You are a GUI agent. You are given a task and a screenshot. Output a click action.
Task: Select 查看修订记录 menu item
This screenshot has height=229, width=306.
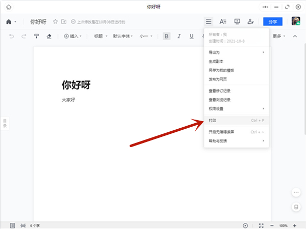(236, 91)
